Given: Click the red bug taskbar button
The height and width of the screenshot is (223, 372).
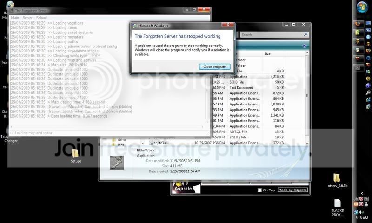Looking at the screenshot, I should coord(359,58).
